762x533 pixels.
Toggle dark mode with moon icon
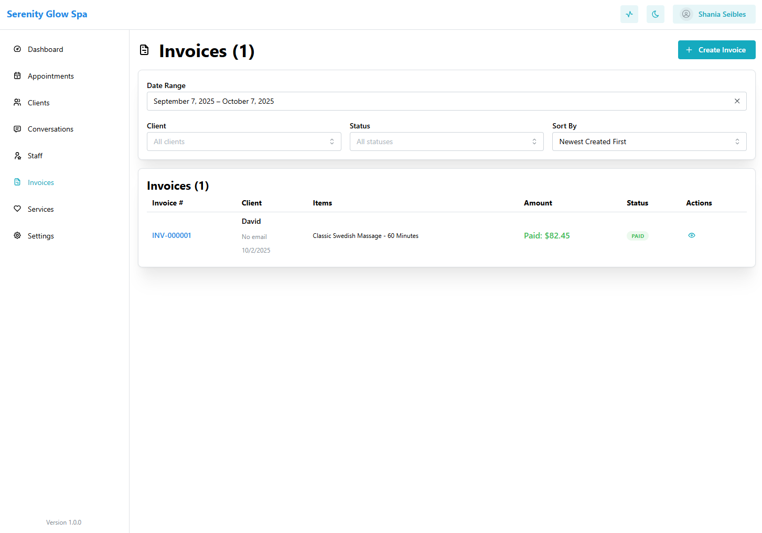click(x=655, y=14)
